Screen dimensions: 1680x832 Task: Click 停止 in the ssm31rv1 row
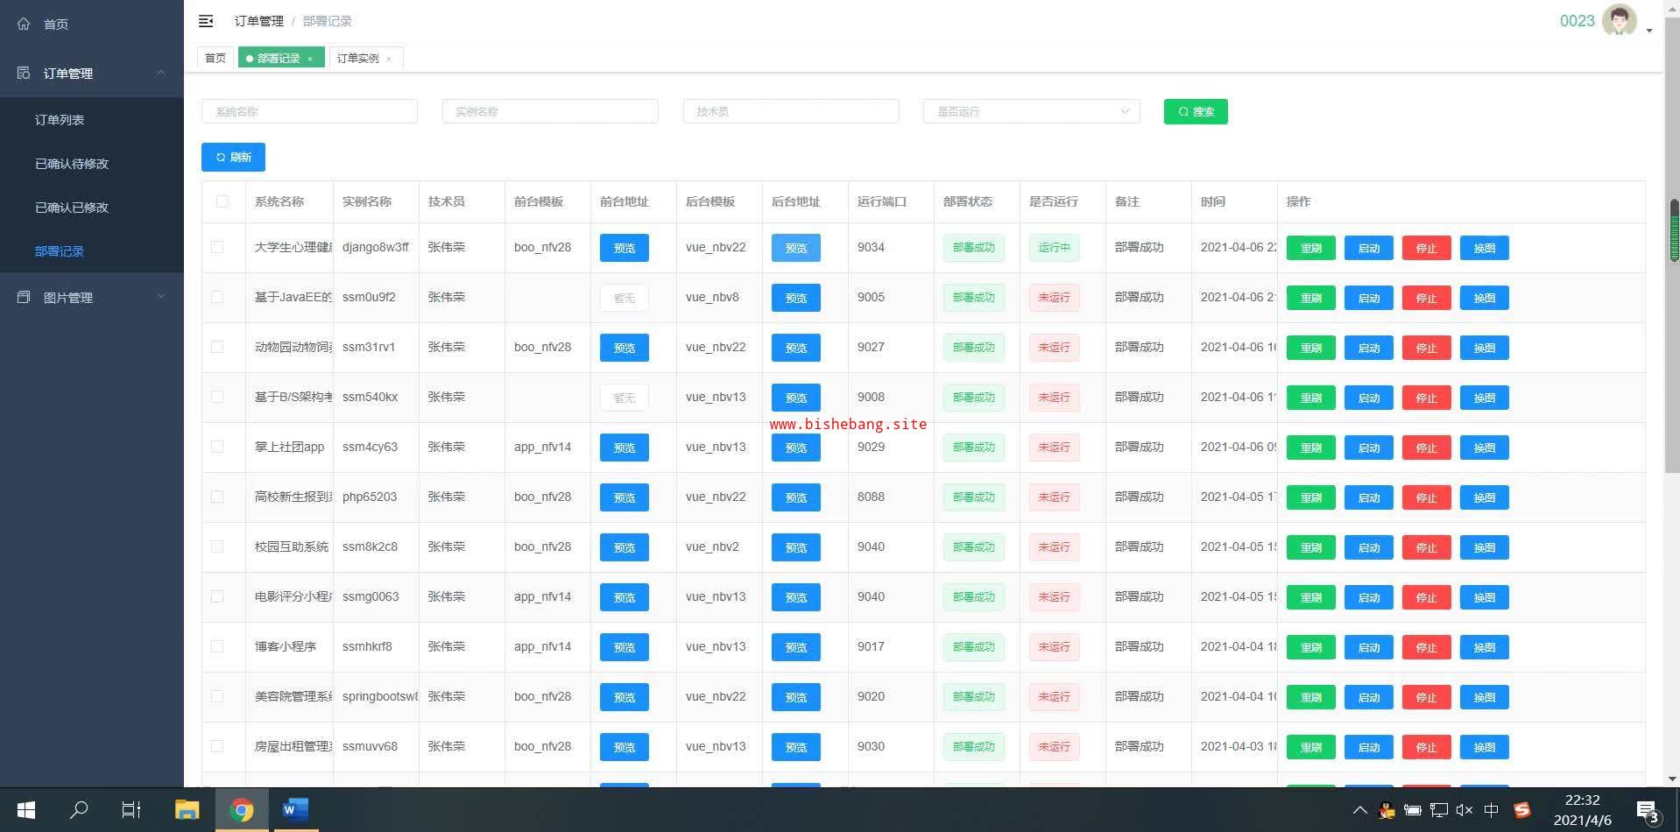click(x=1427, y=348)
